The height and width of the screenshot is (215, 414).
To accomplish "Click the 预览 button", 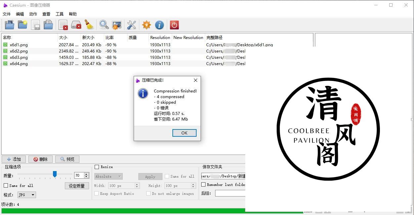I will [67, 159].
